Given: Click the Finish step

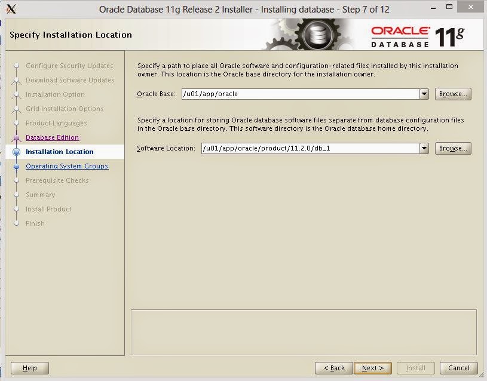Looking at the screenshot, I should click(35, 223).
